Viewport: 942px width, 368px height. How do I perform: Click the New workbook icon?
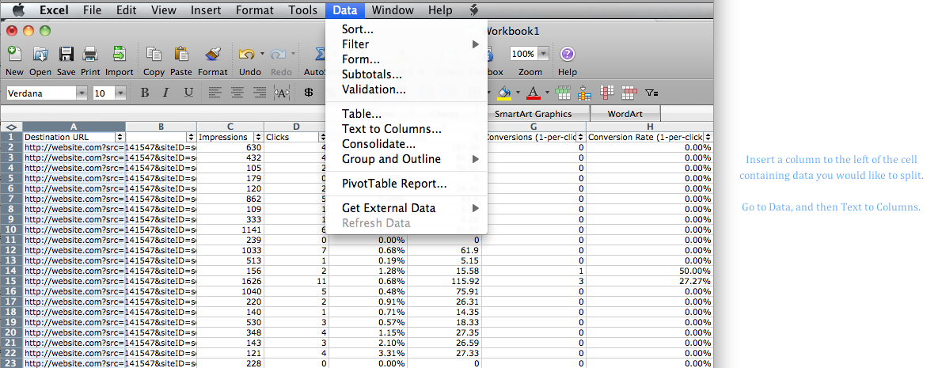13,55
